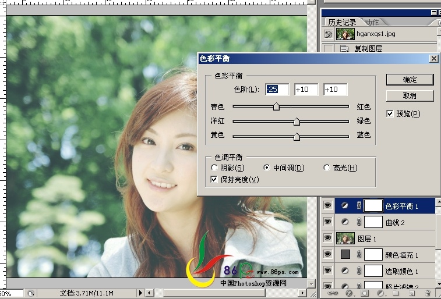Switch to the 历史记录 tab
441x299 pixels.
(342, 22)
